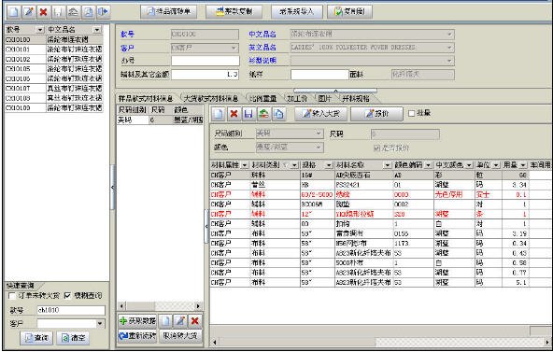The image size is (553, 352).
Task: Open 款号 column filter dropdown in the style list
Action: tap(40, 30)
